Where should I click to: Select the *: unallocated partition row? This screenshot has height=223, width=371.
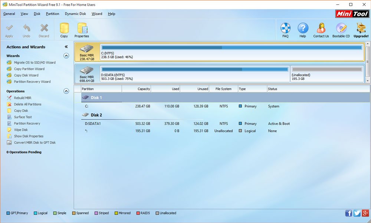(x=226, y=131)
